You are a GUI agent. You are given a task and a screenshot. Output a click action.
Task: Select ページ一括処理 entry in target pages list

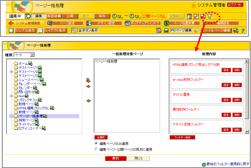tap(106, 61)
